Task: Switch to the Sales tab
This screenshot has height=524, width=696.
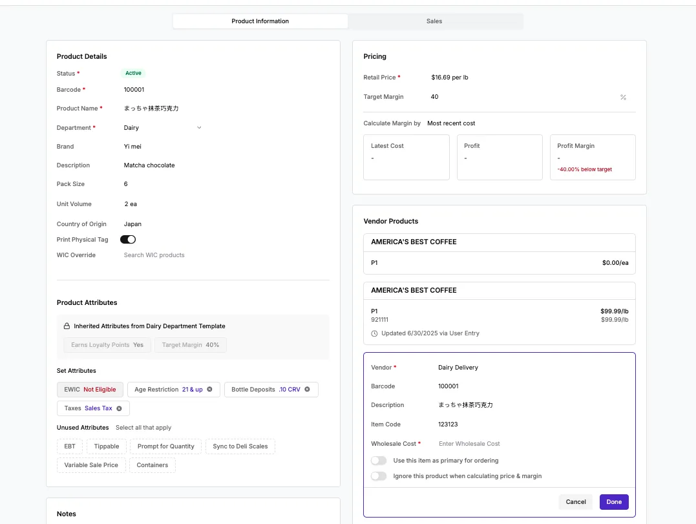Action: pyautogui.click(x=434, y=21)
